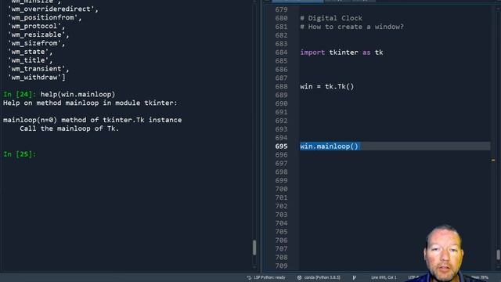Open the conda Python 3.8.5 environment status
The height and width of the screenshot is (282, 501).
pos(319,277)
